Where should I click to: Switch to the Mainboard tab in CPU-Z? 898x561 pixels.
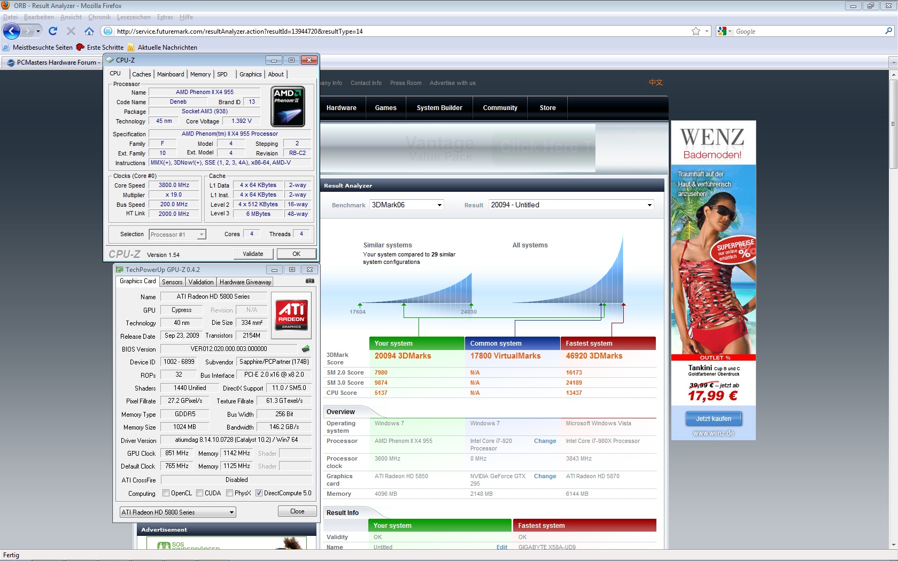pyautogui.click(x=171, y=74)
